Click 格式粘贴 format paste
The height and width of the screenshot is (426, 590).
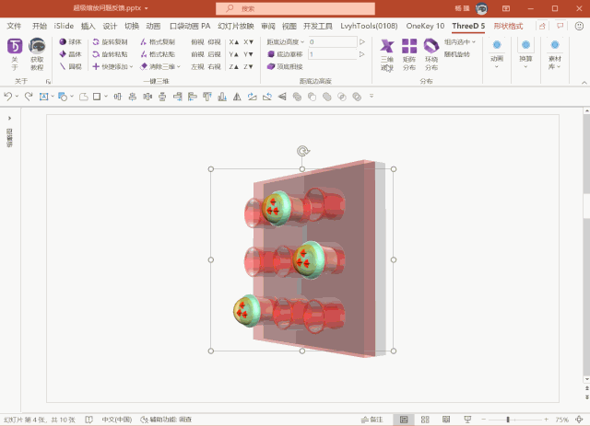coord(158,54)
